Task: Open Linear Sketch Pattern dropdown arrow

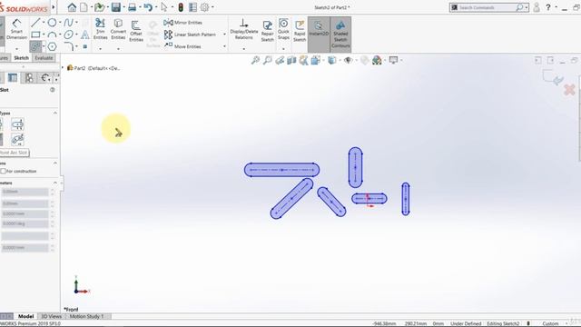Action: click(224, 35)
